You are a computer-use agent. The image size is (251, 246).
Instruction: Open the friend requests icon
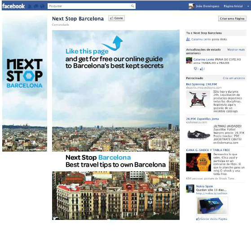click(30, 6)
